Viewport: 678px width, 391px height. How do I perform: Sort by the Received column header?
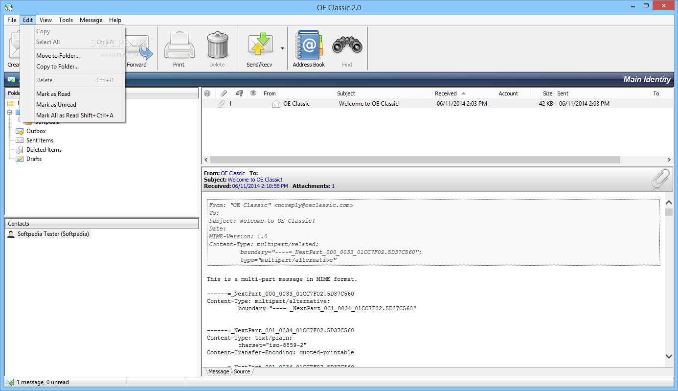(x=464, y=93)
